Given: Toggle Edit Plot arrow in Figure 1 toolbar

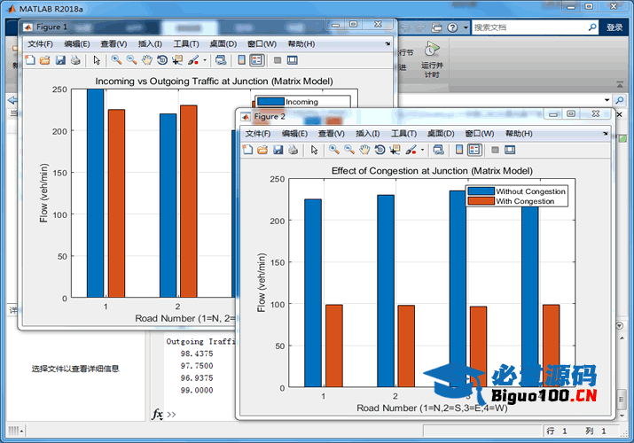Looking at the screenshot, I should click(x=97, y=60).
